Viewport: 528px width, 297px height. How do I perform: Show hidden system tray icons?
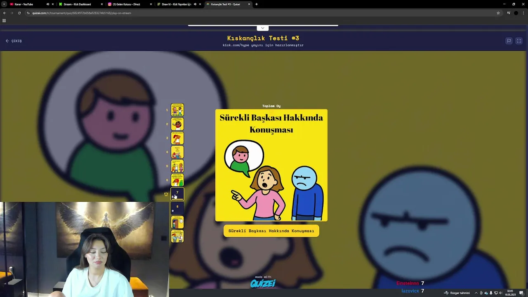[476, 293]
